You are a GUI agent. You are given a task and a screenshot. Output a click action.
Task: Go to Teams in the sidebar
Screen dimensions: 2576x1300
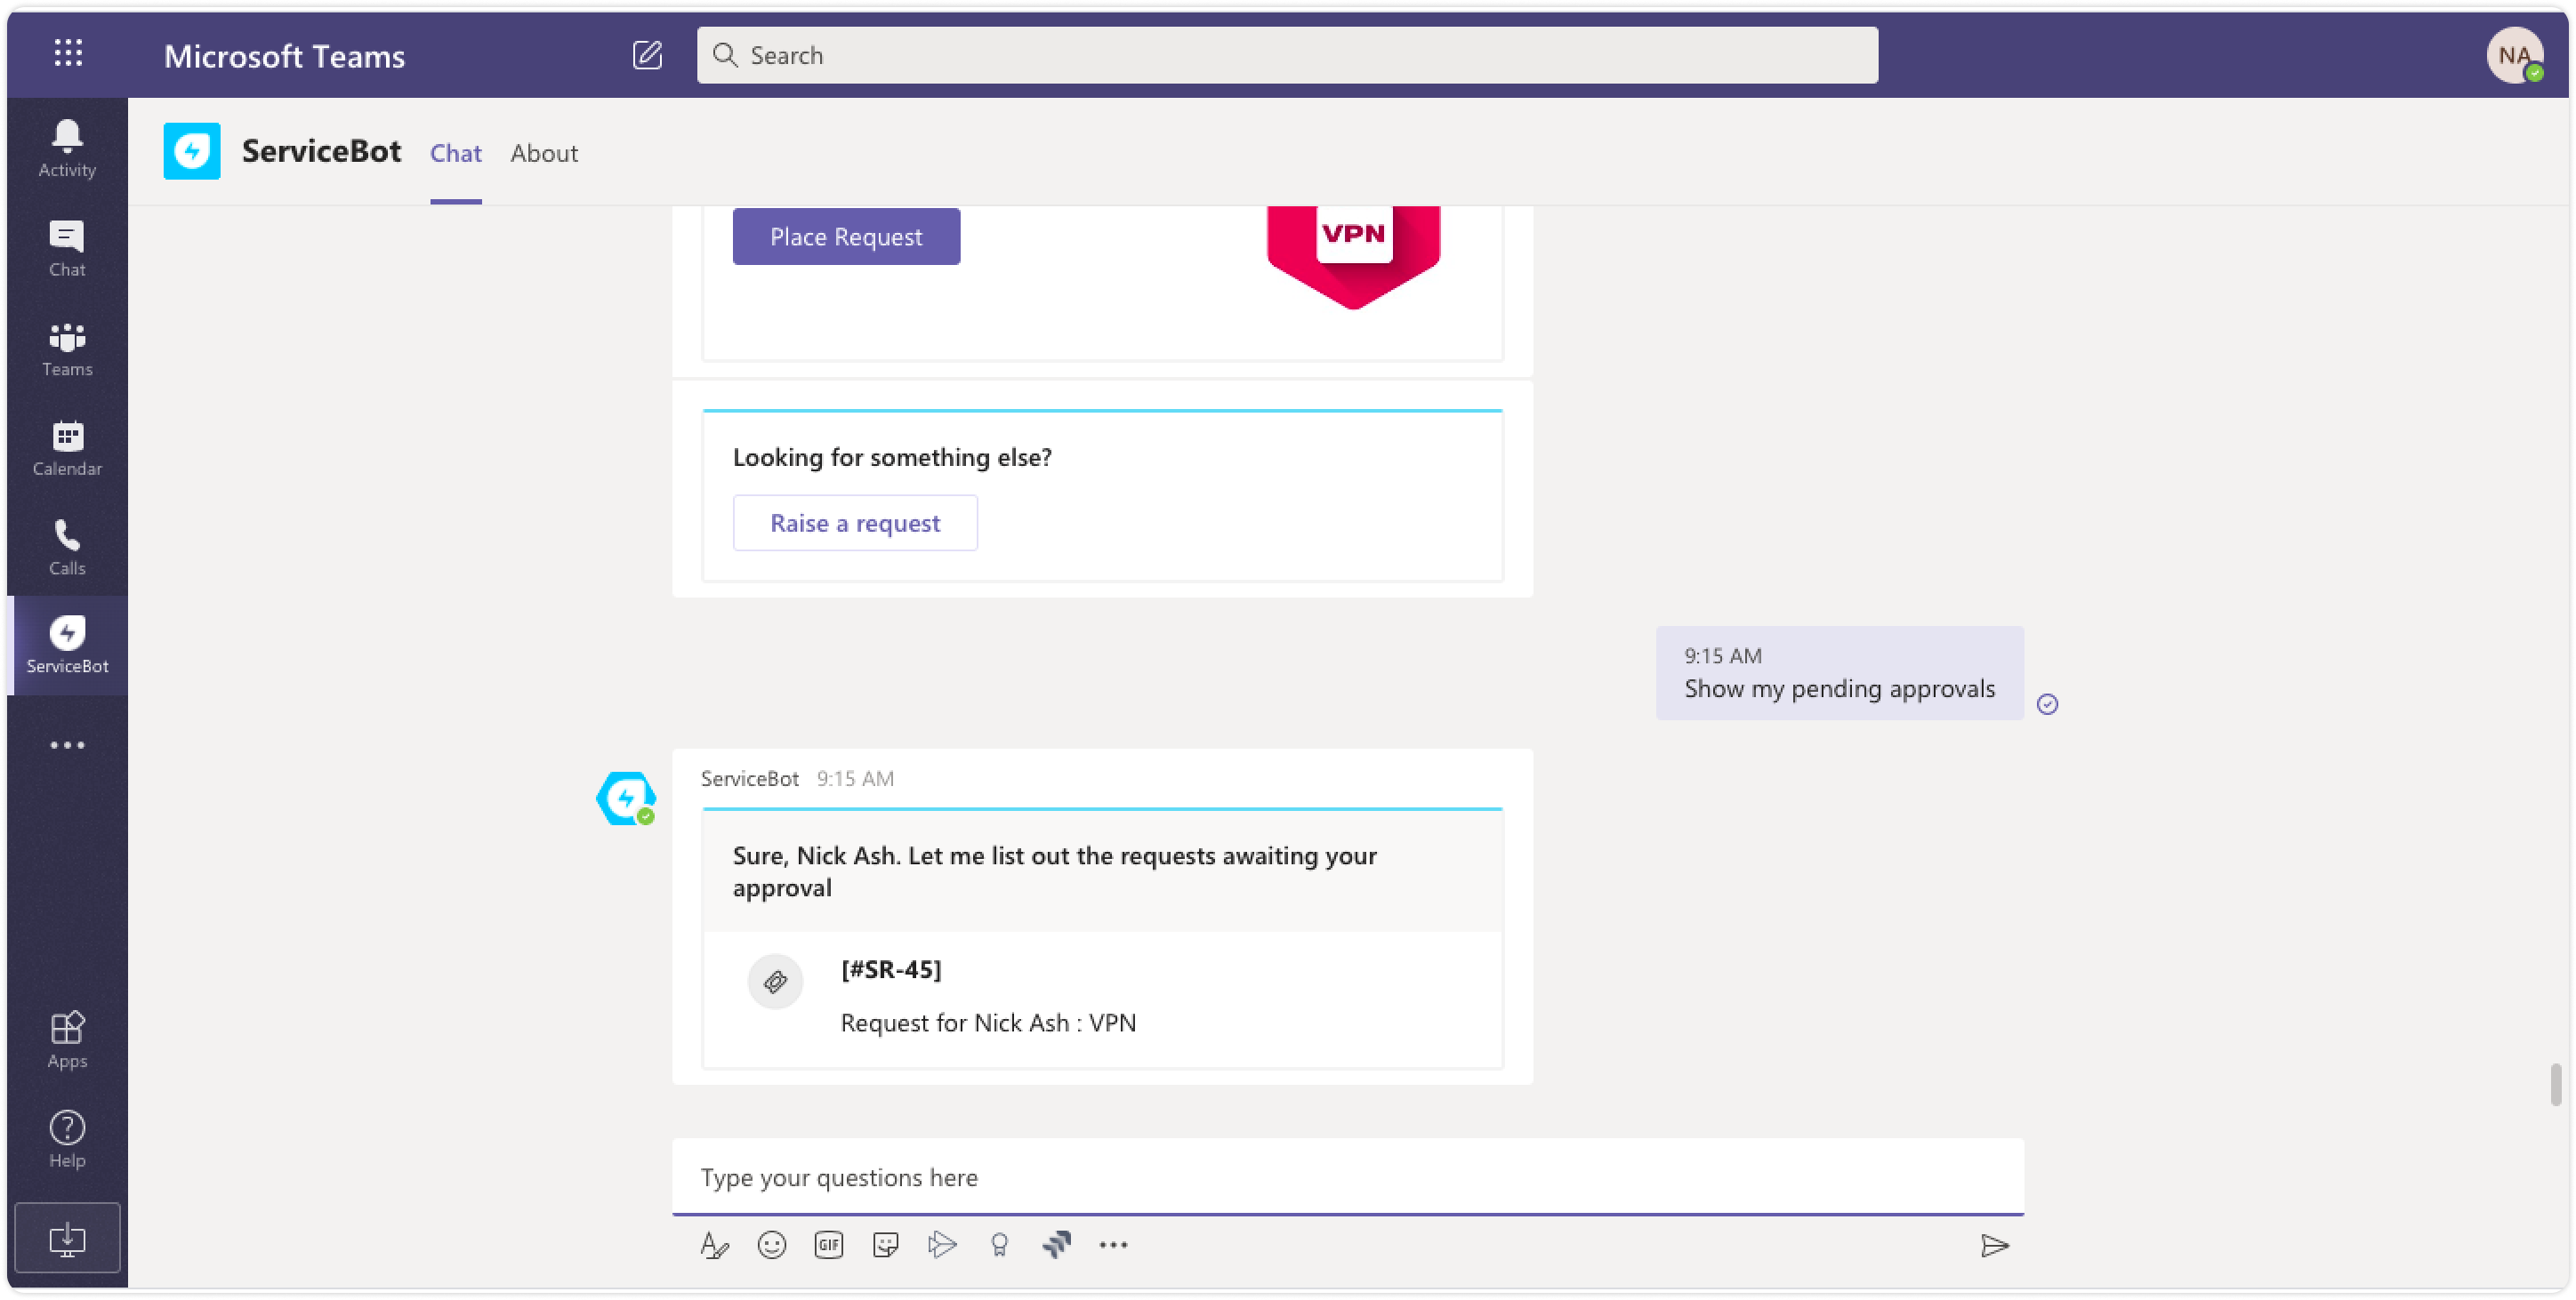pyautogui.click(x=67, y=349)
